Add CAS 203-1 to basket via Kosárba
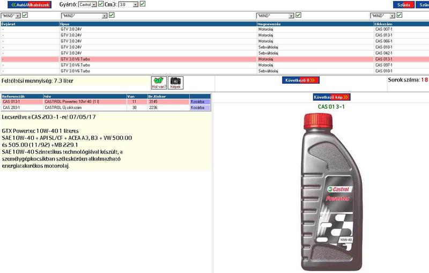 click(x=200, y=107)
